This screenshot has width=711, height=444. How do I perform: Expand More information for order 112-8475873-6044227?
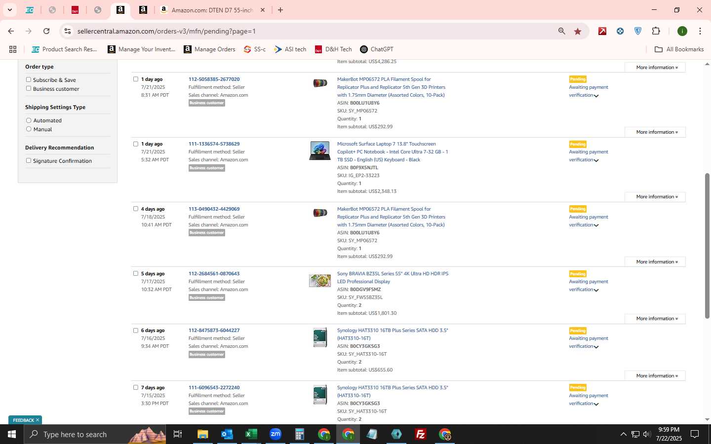[x=655, y=376]
